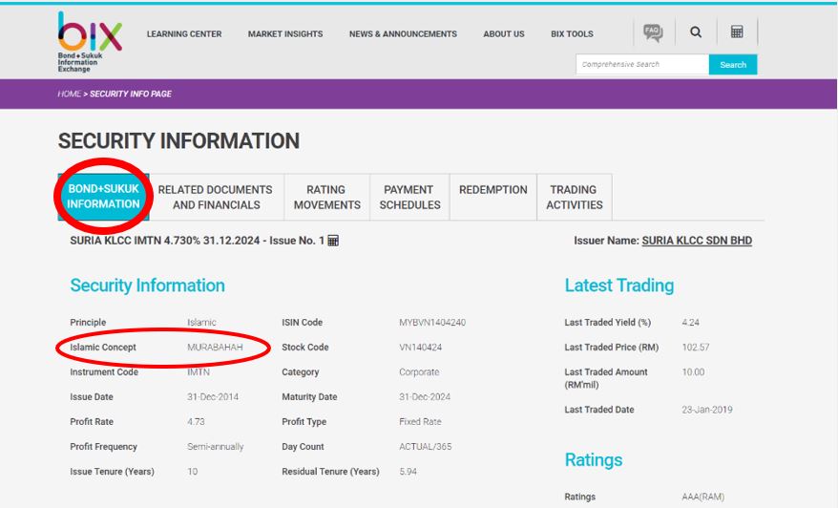Click the Comprehensive Search input field
The width and height of the screenshot is (838, 508).
pos(642,64)
